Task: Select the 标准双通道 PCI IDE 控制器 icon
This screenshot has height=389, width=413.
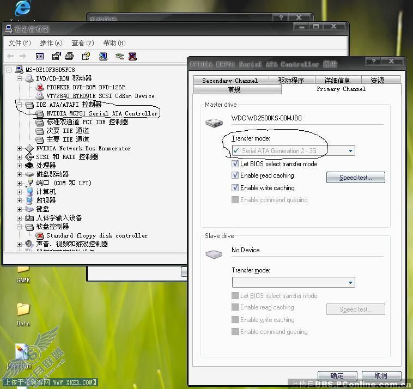Action: click(40, 122)
